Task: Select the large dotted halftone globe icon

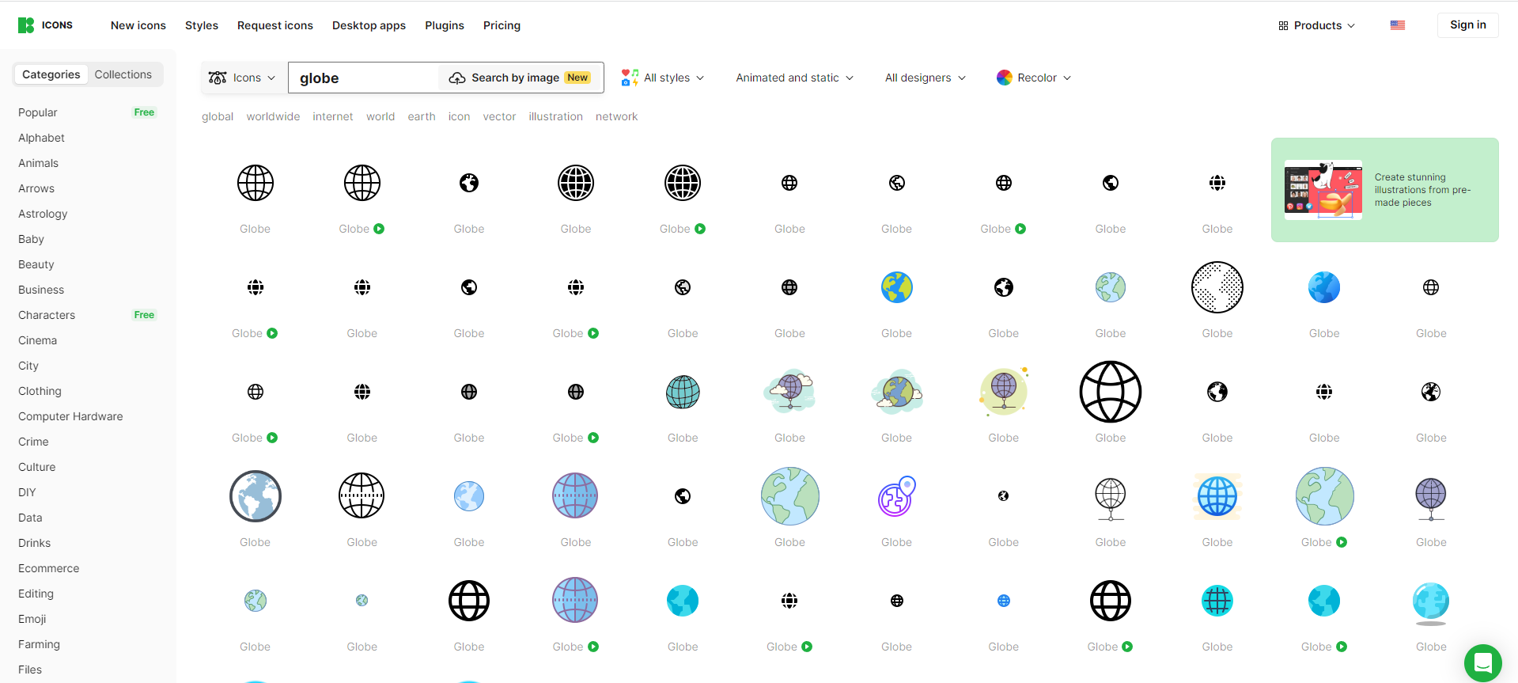Action: pos(1217,287)
